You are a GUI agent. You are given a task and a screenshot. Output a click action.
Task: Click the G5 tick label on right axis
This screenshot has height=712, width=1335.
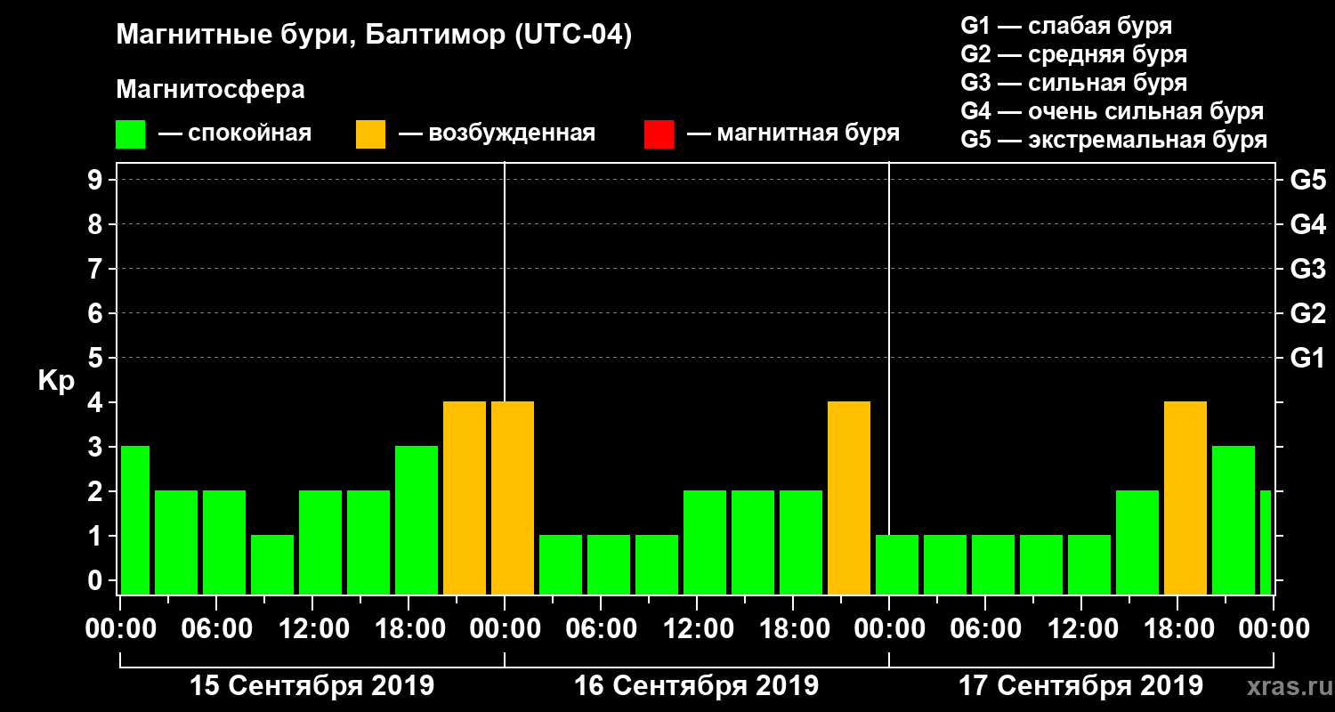click(1307, 180)
